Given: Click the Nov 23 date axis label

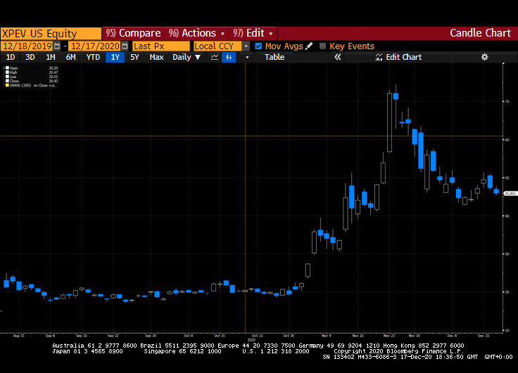Looking at the screenshot, I should point(388,336).
